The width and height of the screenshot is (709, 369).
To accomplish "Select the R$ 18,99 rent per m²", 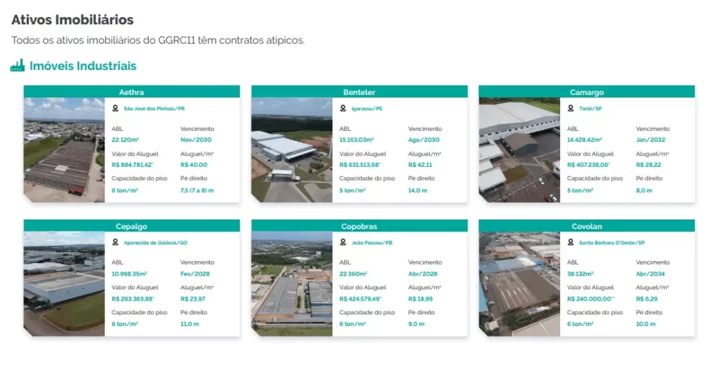I will (420, 298).
